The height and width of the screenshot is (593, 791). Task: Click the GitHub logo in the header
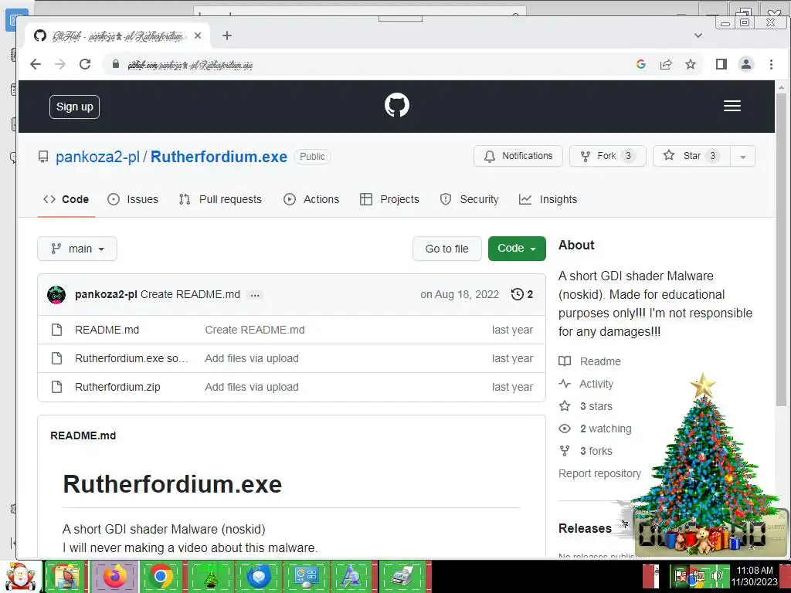tap(396, 105)
